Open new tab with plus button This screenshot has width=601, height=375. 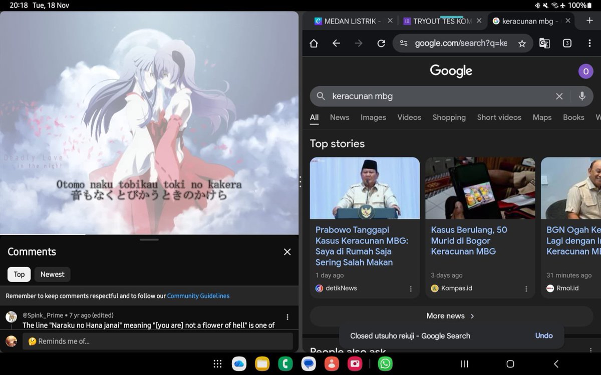tap(589, 20)
